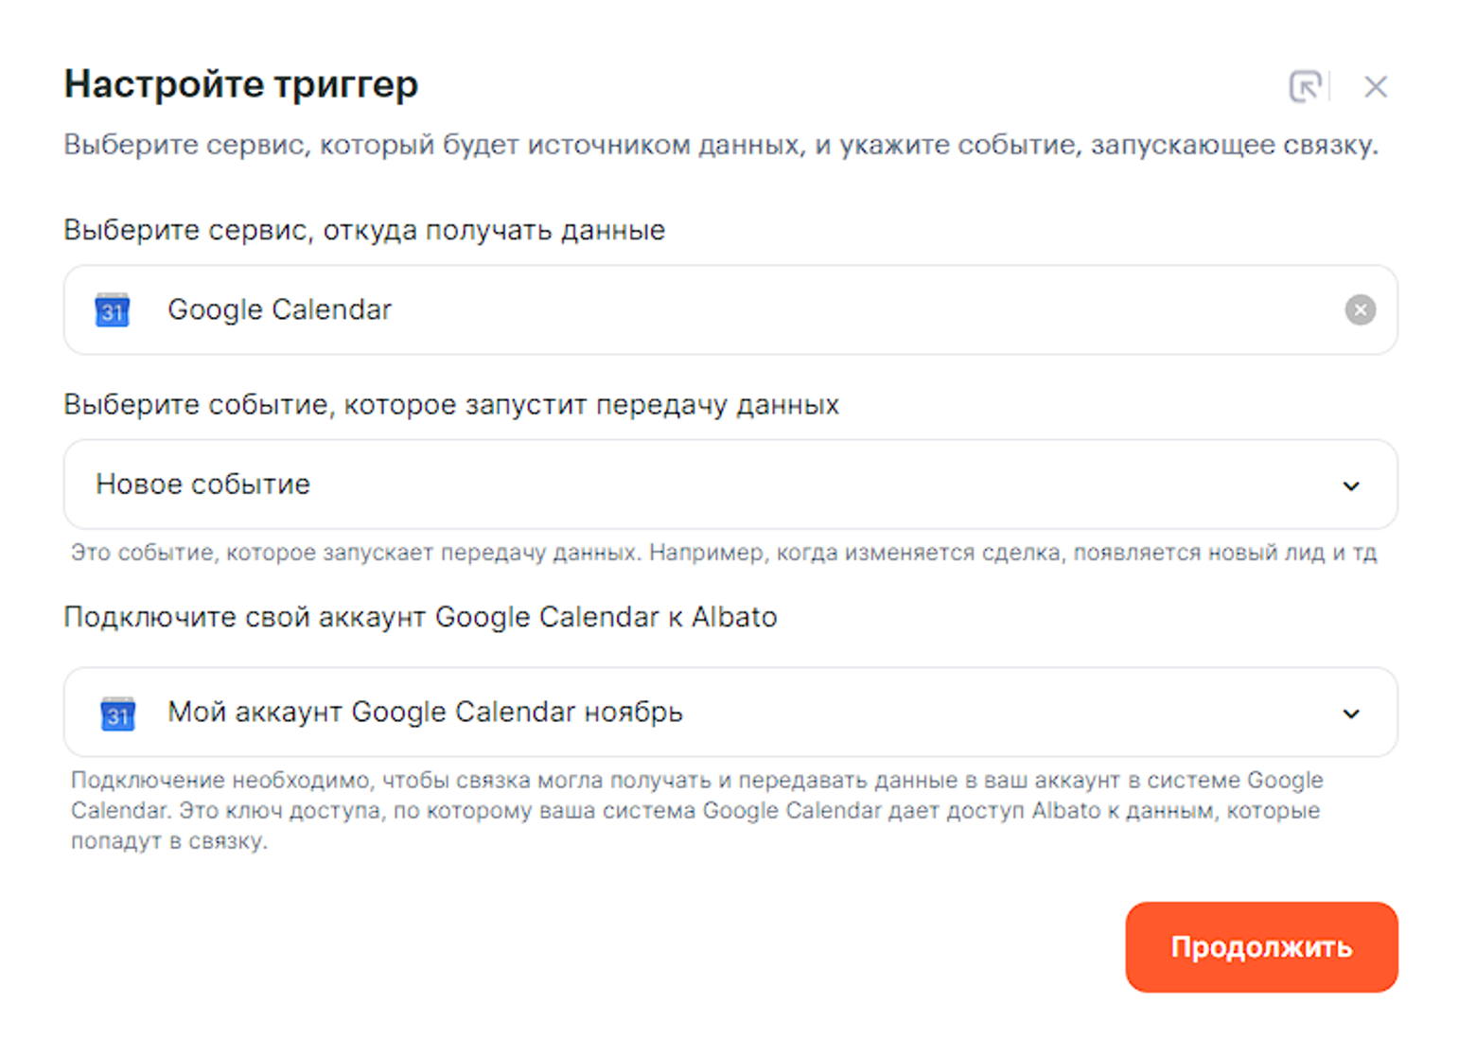Screen dimensions: 1476x1057
Task: Clear the selected Google Calendar service
Action: coord(1360,309)
